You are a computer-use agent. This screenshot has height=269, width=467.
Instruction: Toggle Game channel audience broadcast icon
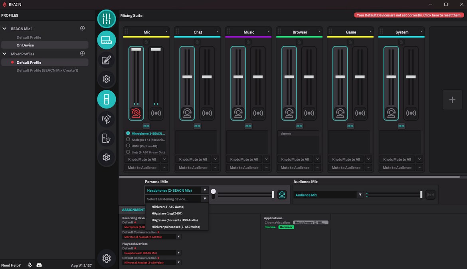[360, 113]
